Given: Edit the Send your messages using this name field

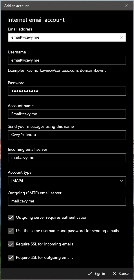Looking at the screenshot, I should (67, 135).
